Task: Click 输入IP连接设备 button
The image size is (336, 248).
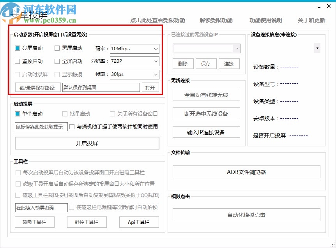Action: click(x=206, y=132)
